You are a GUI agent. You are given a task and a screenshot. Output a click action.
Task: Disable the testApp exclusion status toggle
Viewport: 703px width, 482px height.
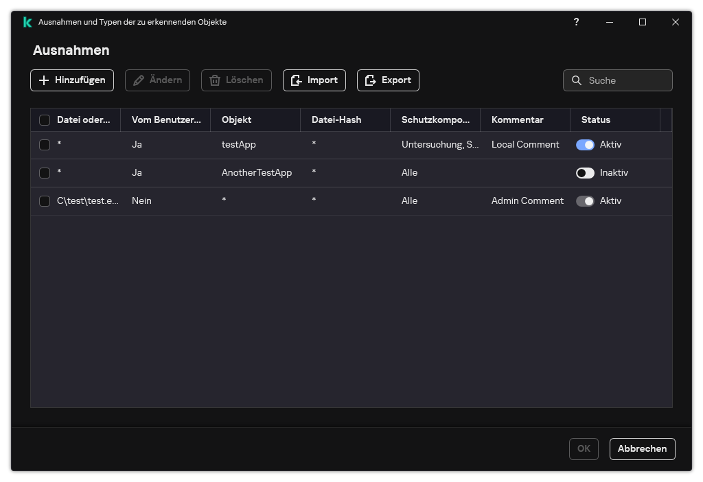(585, 145)
